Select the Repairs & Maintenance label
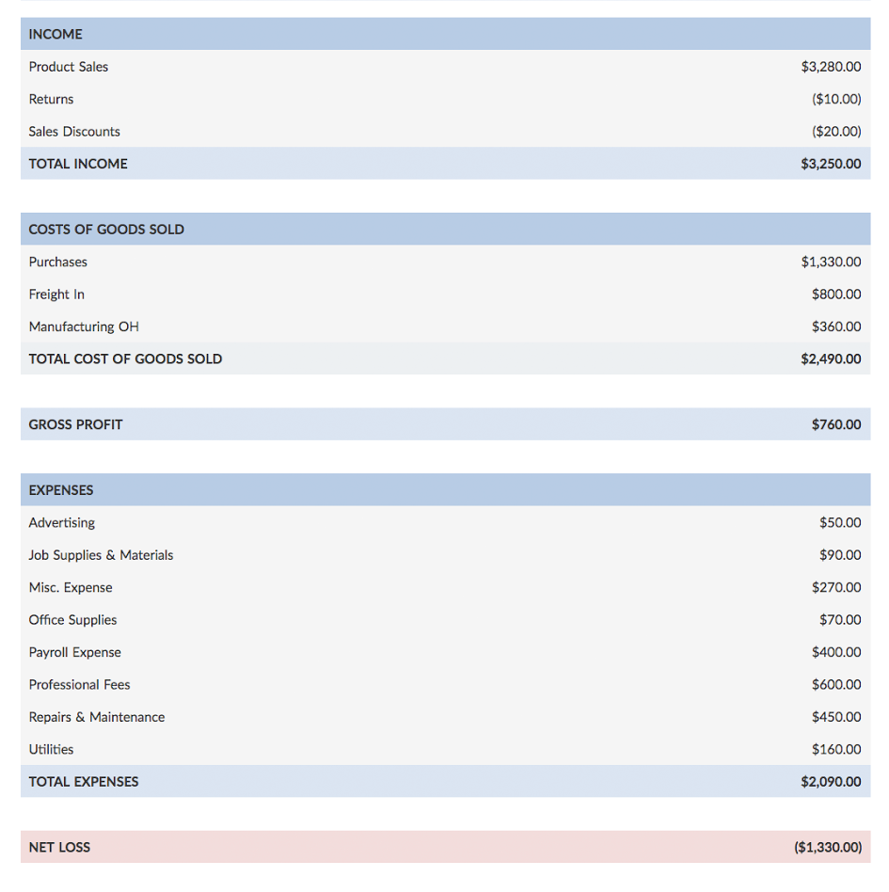 (x=97, y=717)
